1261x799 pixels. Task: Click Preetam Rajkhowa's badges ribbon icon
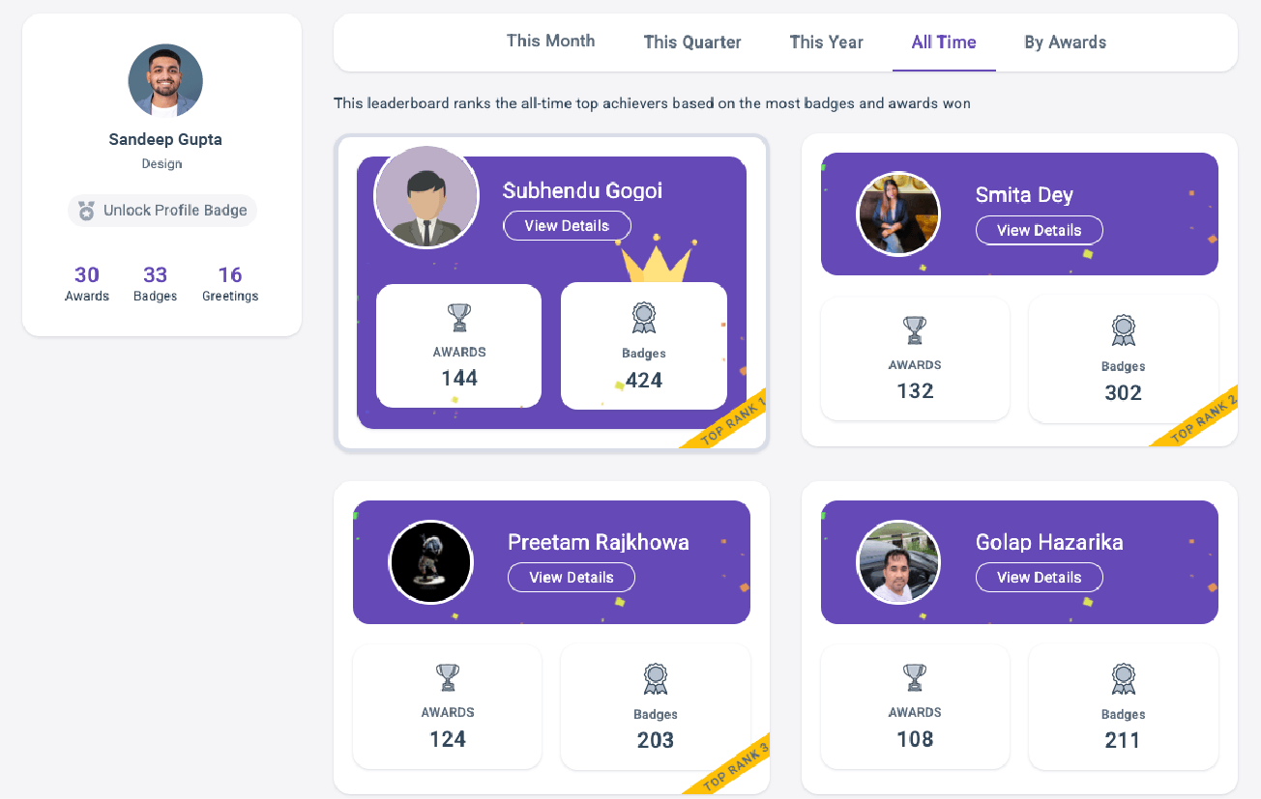coord(656,678)
